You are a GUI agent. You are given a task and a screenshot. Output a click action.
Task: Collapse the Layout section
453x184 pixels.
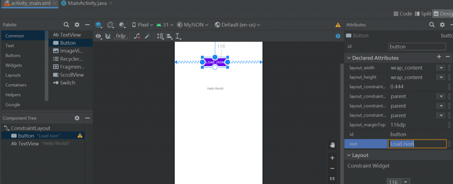349,155
